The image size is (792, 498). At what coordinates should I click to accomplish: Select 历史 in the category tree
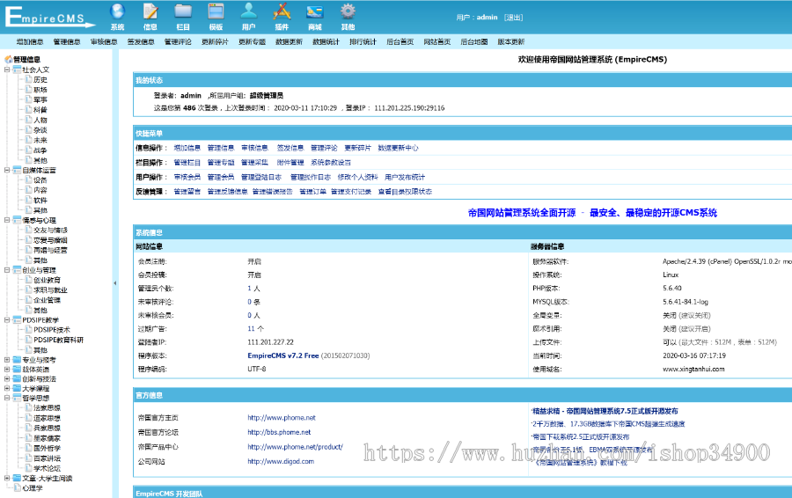tap(40, 80)
